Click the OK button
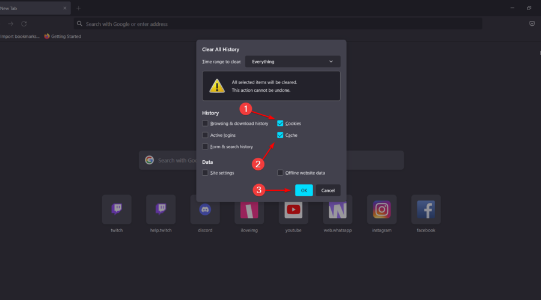The image size is (541, 300). coord(304,190)
